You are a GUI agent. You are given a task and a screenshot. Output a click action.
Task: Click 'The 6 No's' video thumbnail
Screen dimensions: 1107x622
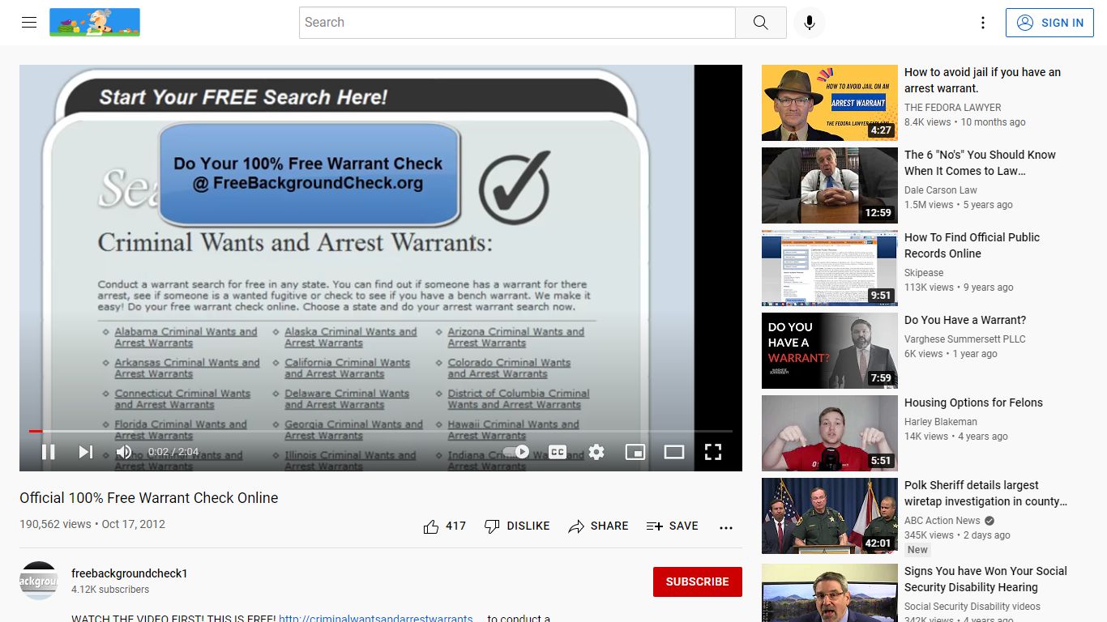pyautogui.click(x=830, y=185)
